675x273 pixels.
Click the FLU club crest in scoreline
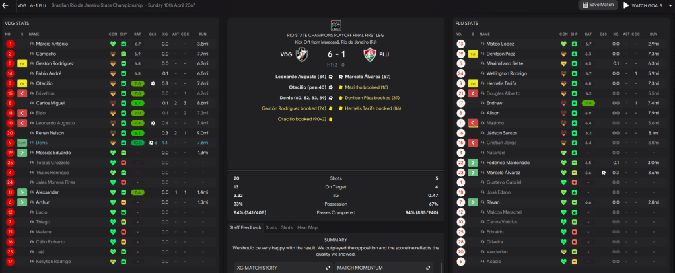tap(368, 55)
